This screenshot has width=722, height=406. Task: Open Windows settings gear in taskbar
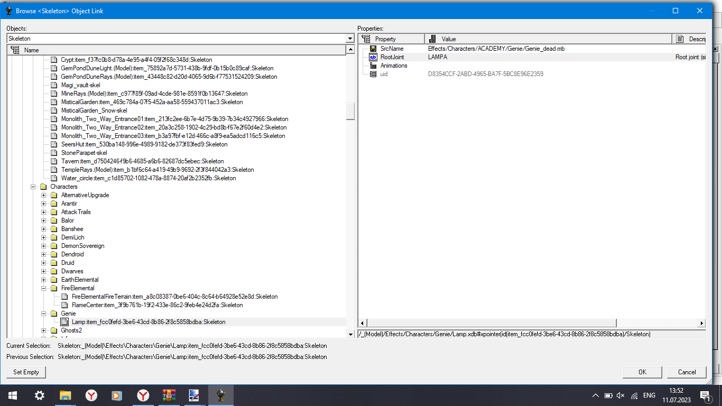pyautogui.click(x=40, y=395)
